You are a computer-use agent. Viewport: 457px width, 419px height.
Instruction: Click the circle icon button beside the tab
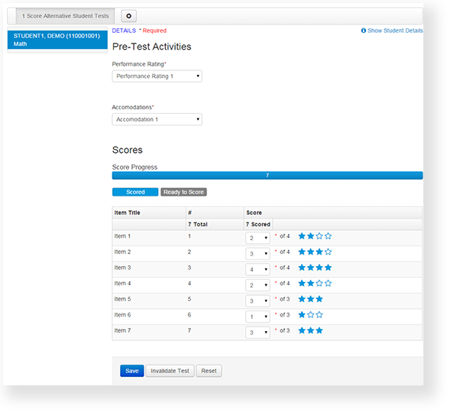[x=128, y=16]
